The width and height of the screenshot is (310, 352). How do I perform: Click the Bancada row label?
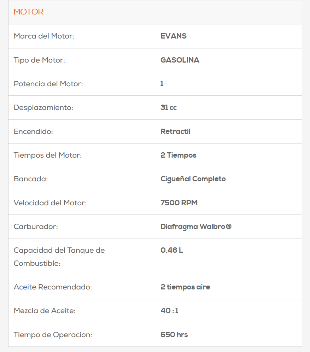click(x=30, y=179)
